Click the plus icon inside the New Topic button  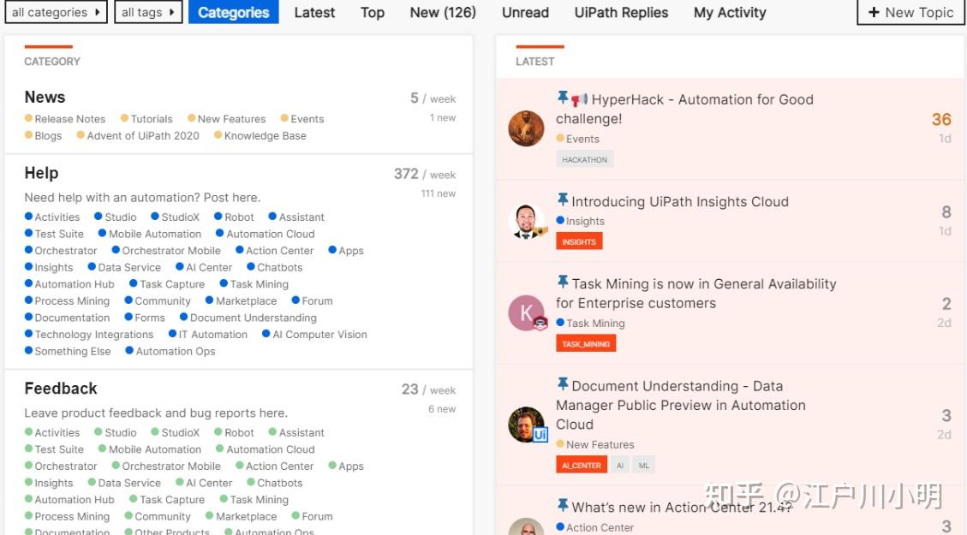pos(873,13)
